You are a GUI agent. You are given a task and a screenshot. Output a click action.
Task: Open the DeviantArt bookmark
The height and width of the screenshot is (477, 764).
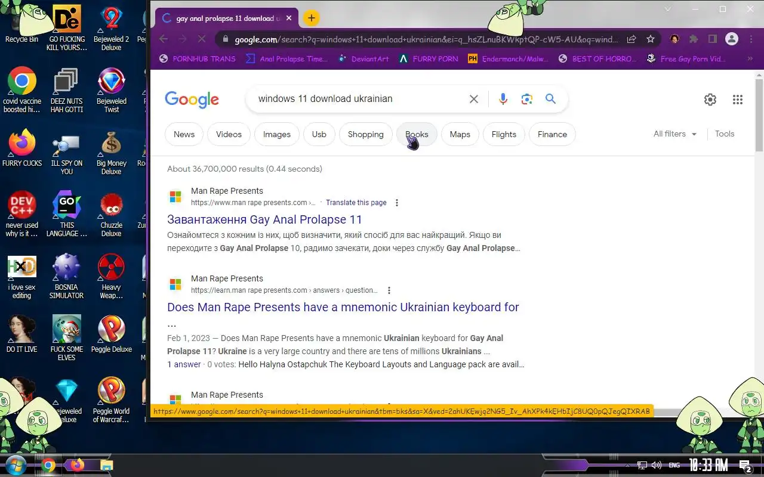tap(363, 59)
